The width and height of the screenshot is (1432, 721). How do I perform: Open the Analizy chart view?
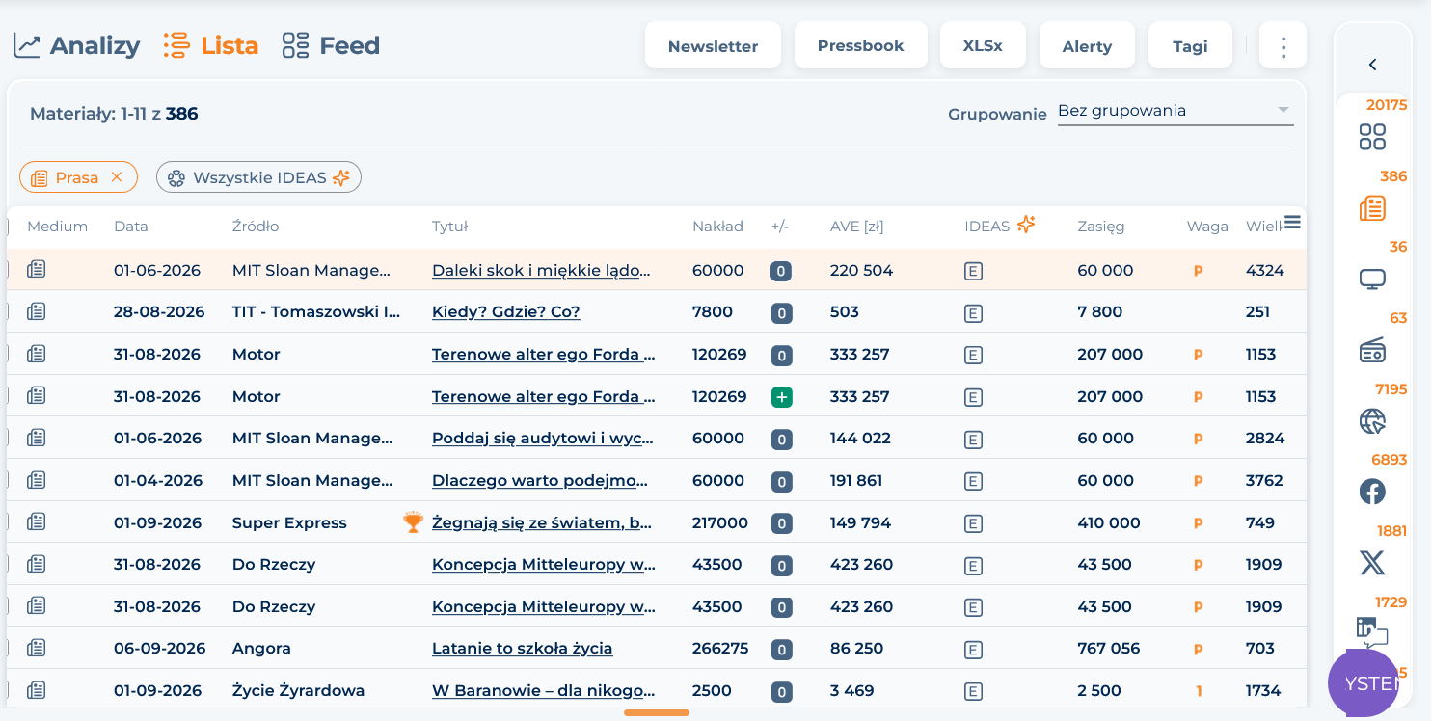tap(76, 45)
